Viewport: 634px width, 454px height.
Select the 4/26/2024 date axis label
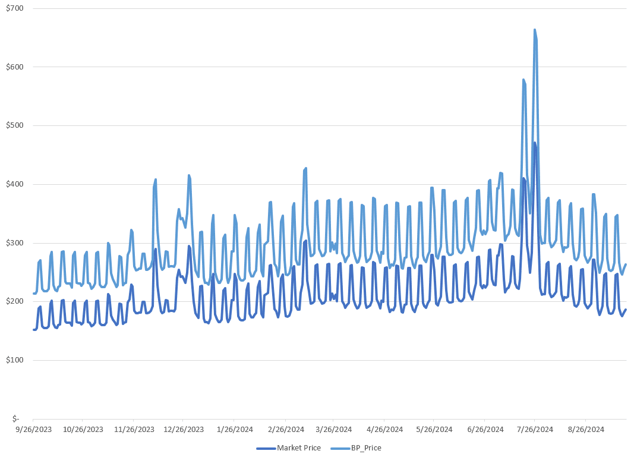coord(384,430)
